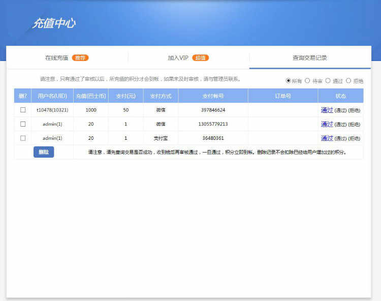This screenshot has height=301, width=381.
Task: Check the box for user t10478(10321)
Action: 23,110
